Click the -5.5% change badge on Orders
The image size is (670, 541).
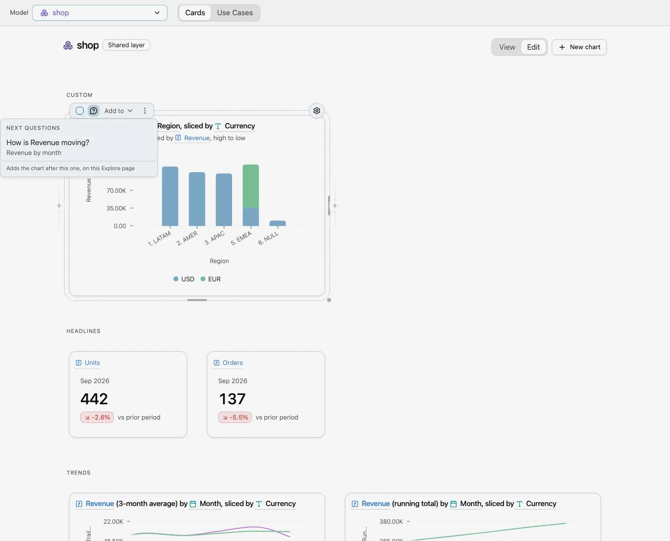coord(235,418)
